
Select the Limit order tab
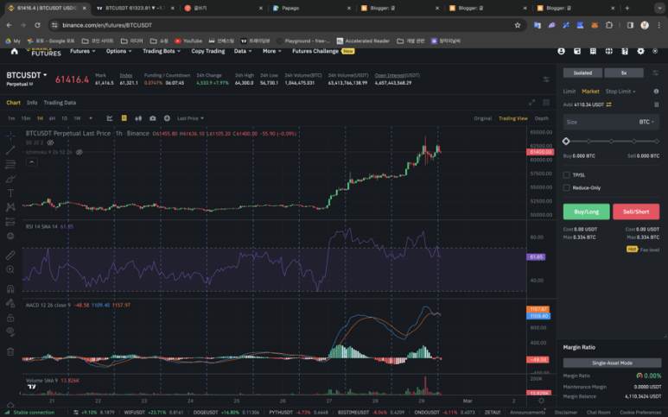click(569, 91)
